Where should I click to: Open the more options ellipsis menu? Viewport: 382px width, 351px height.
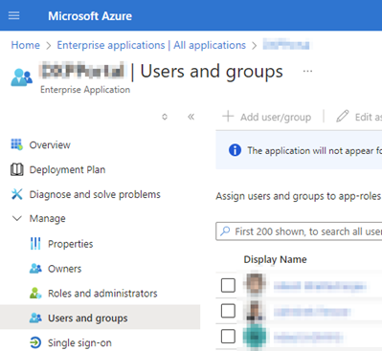click(x=307, y=71)
